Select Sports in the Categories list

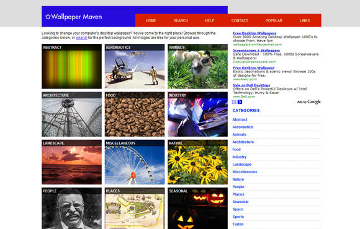238,217
